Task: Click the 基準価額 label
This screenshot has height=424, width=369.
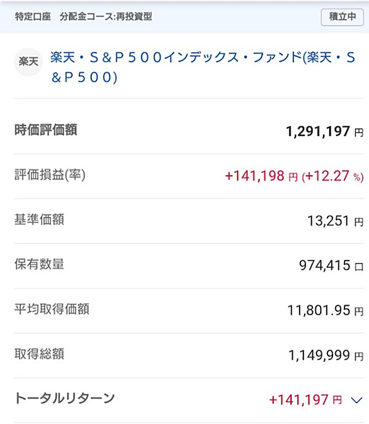Action: click(39, 220)
